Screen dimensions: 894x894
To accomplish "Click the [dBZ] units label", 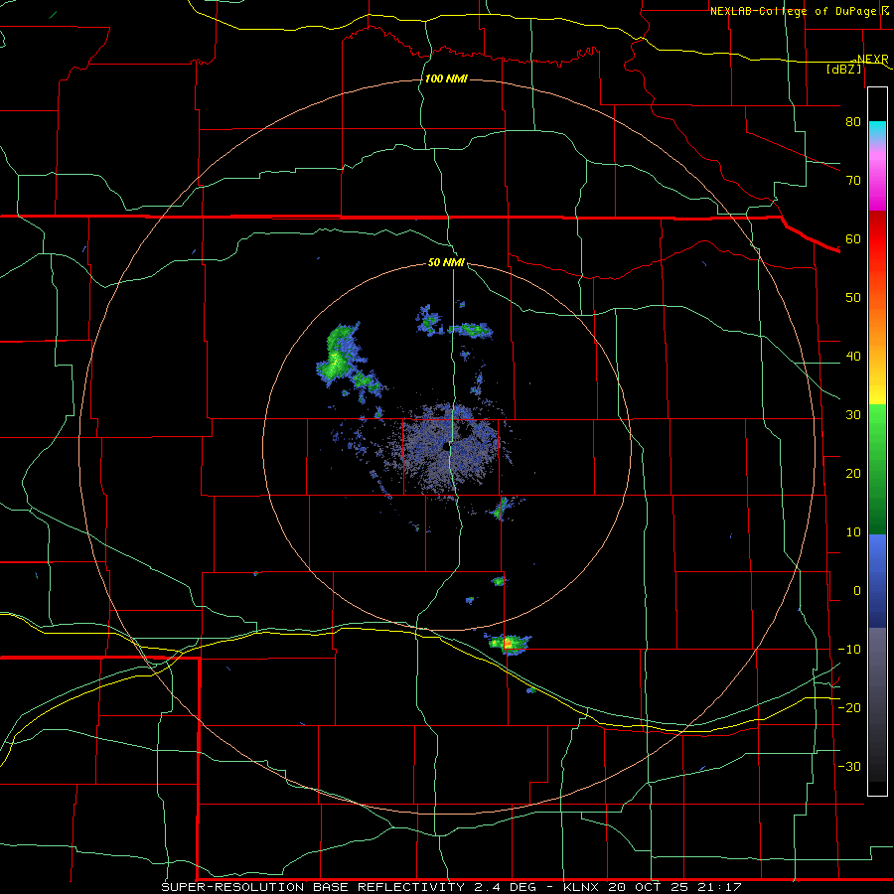I will [843, 69].
